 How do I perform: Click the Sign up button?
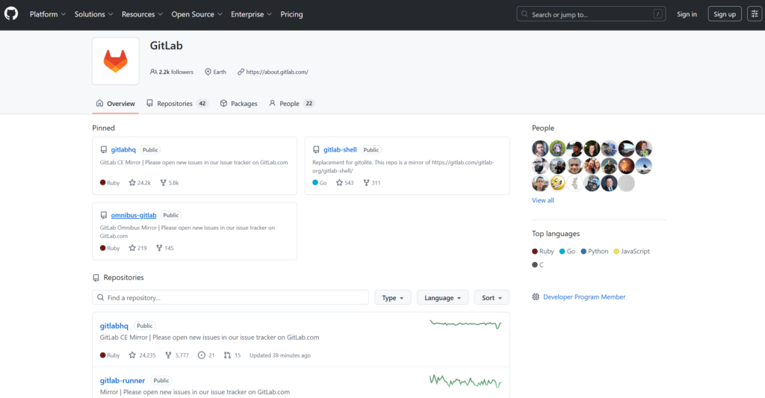pos(725,14)
